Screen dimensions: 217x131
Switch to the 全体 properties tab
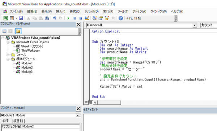[5, 121]
